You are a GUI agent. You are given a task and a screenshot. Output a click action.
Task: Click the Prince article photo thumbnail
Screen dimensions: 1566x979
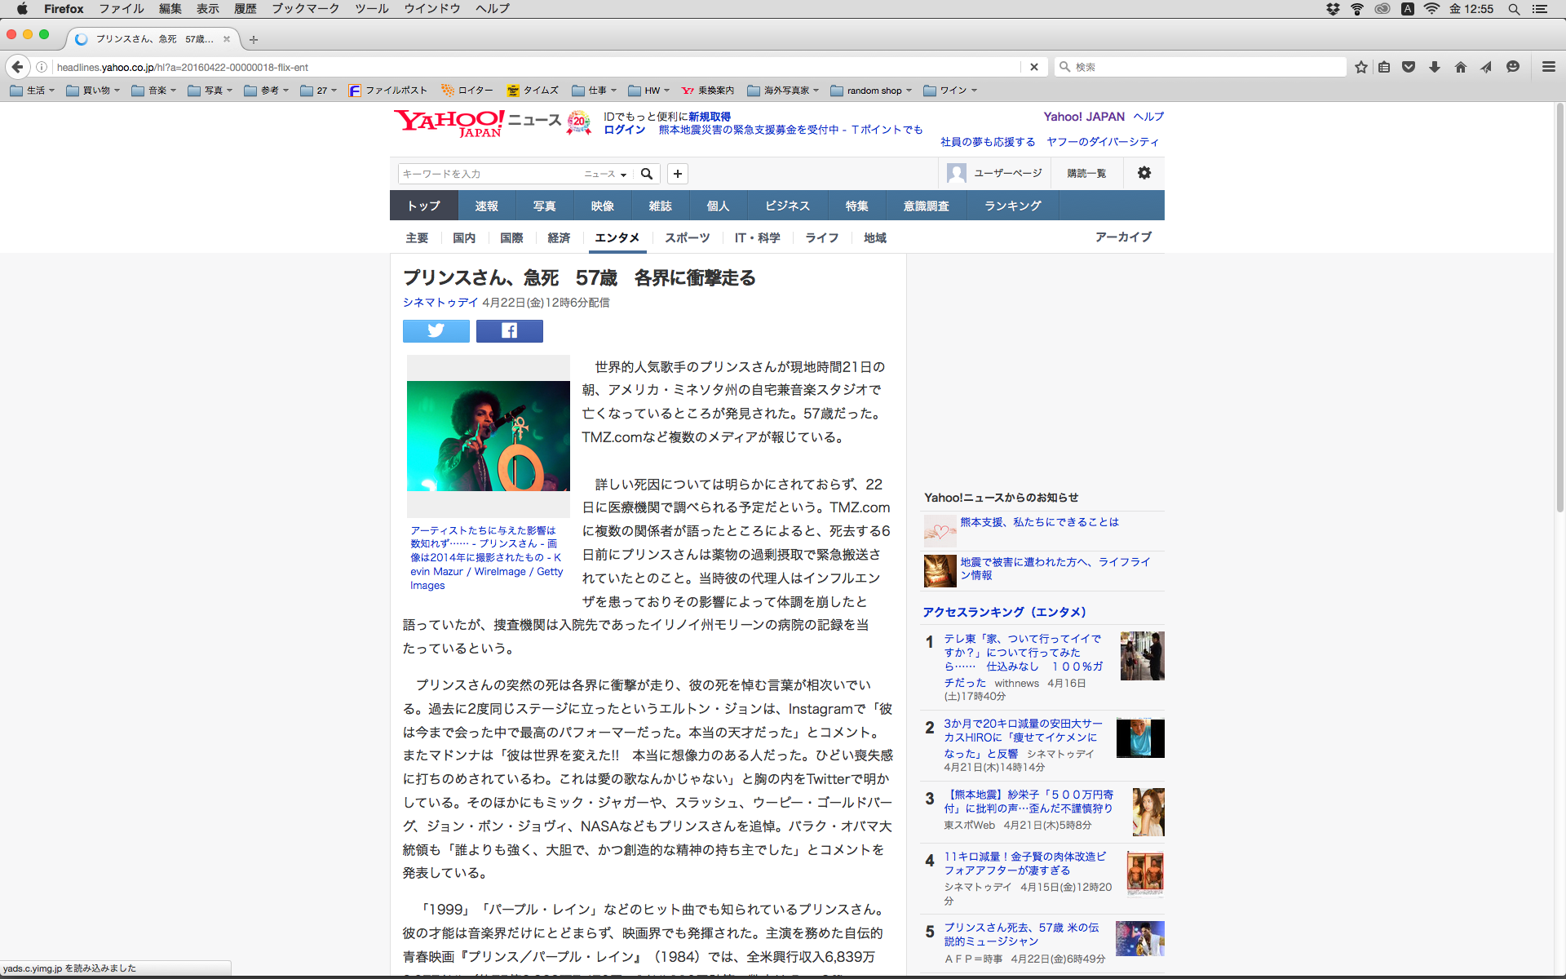coord(488,436)
